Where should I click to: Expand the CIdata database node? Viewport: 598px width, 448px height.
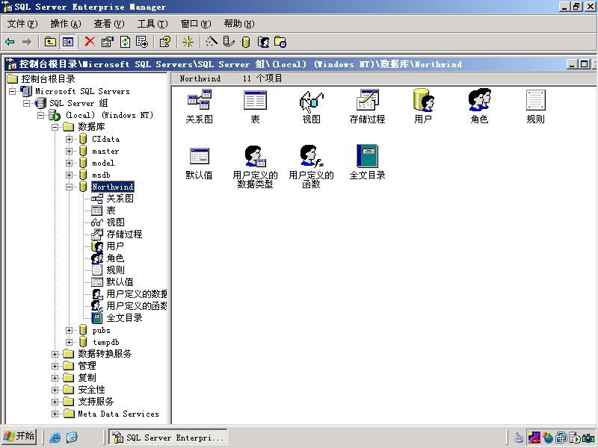[x=69, y=140]
